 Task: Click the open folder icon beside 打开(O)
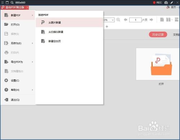point(6,24)
